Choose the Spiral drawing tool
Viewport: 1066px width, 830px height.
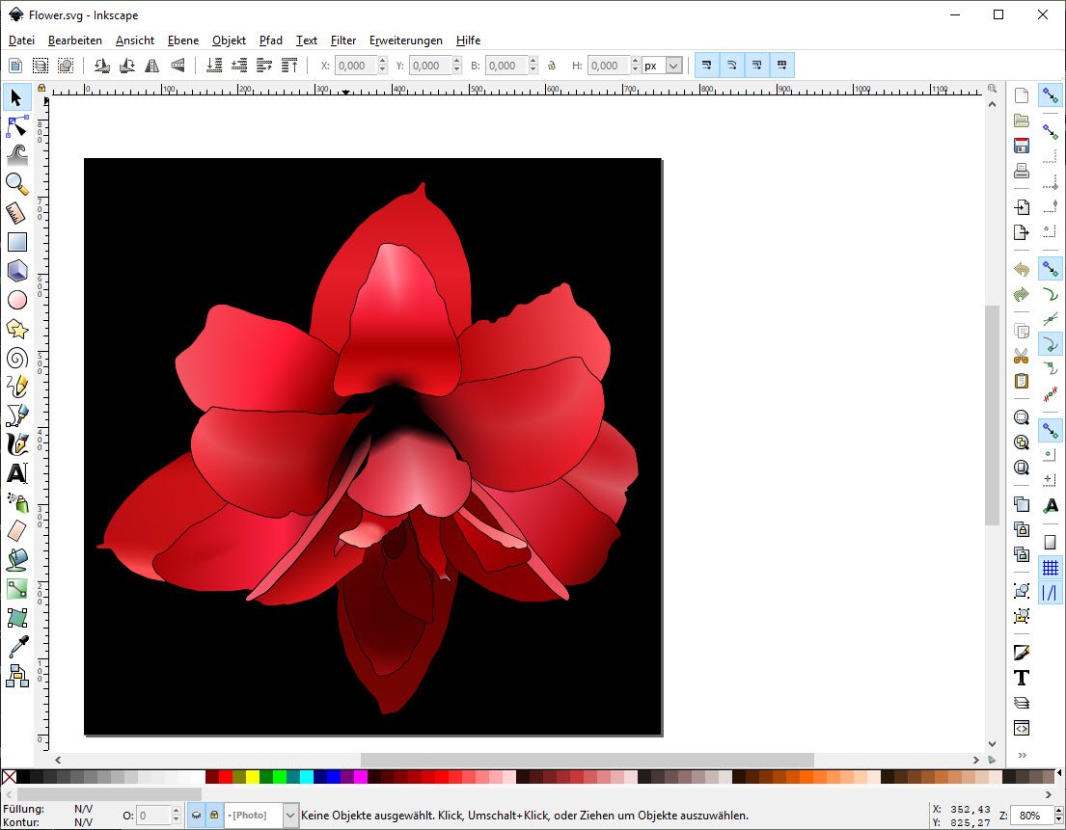(16, 358)
